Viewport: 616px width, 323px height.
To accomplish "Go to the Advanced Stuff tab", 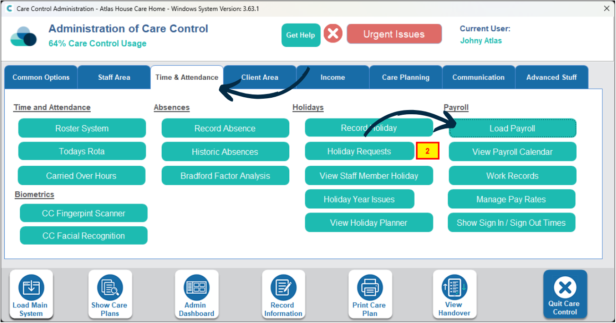I will pos(551,77).
